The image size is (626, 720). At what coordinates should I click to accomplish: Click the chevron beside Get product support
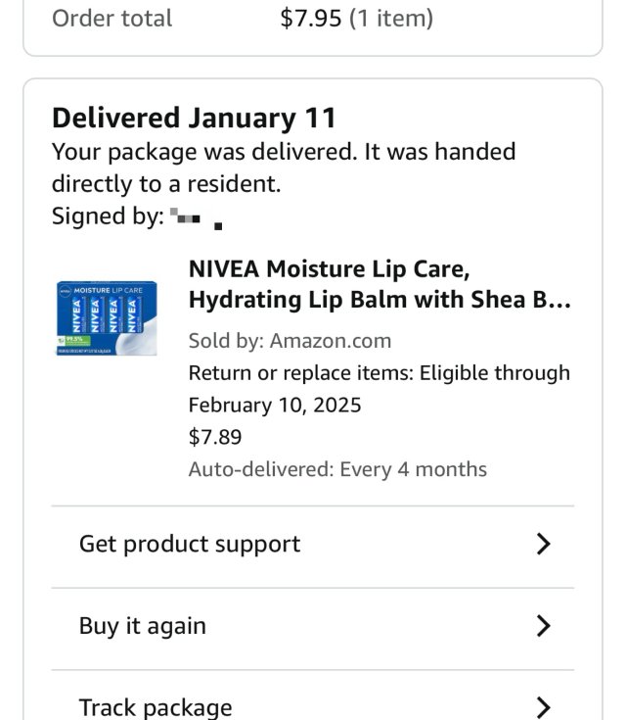pyautogui.click(x=544, y=545)
